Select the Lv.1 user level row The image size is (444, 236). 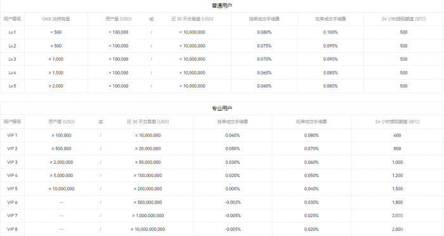tap(222, 32)
